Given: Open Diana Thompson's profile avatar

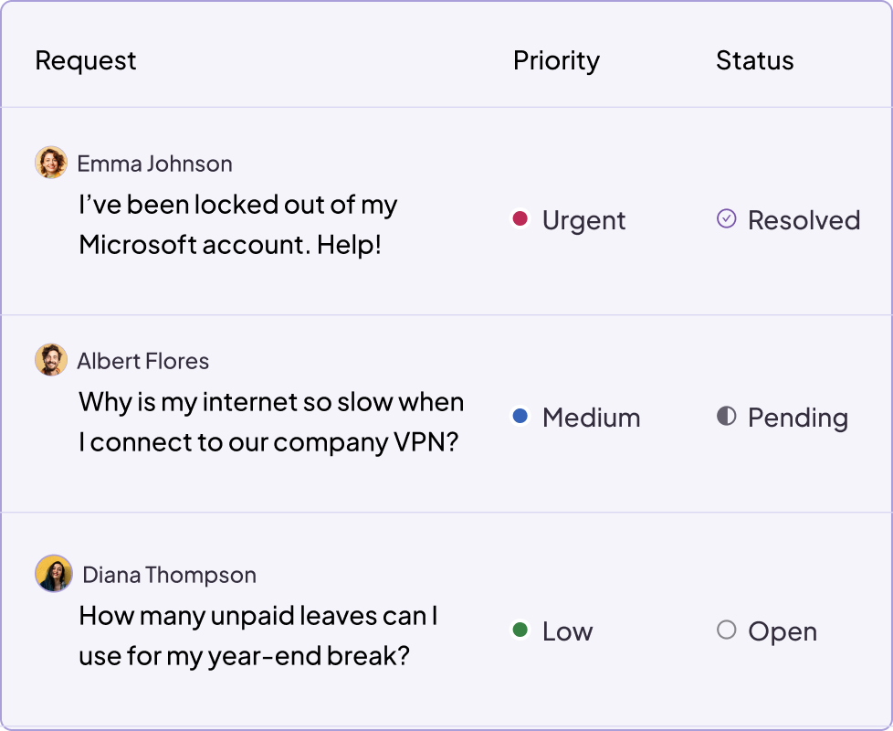Looking at the screenshot, I should pos(55,573).
